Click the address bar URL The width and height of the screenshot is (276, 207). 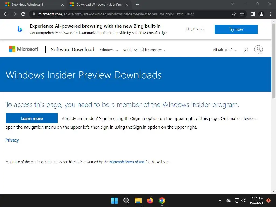tap(116, 14)
